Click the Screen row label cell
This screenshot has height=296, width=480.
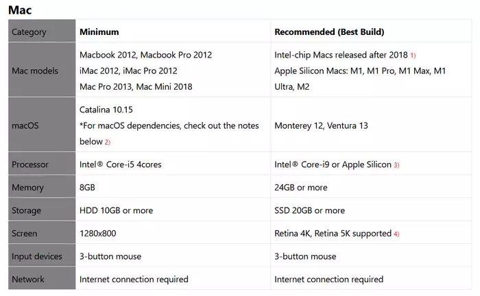[x=41, y=233]
